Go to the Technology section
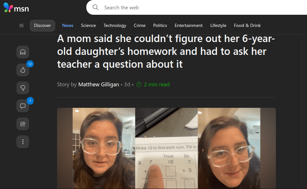 coord(115,25)
